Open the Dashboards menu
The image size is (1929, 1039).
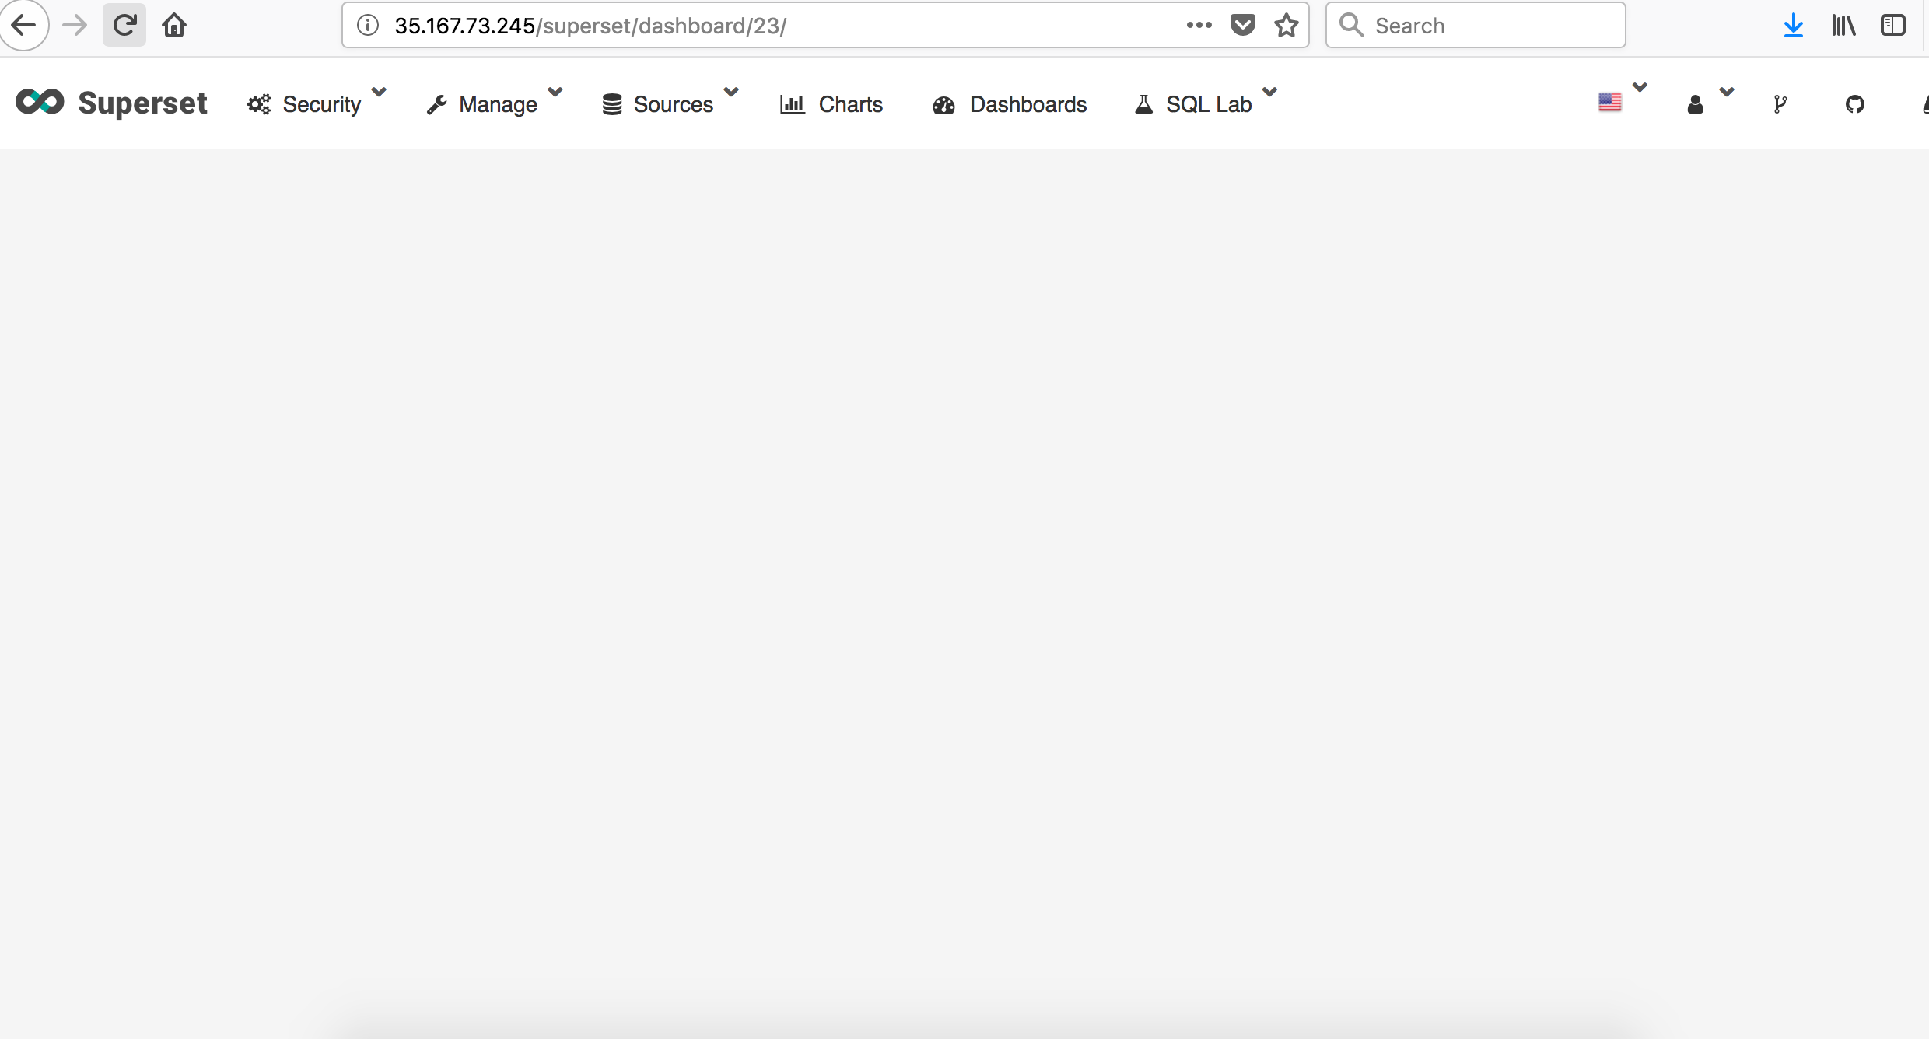[1028, 104]
